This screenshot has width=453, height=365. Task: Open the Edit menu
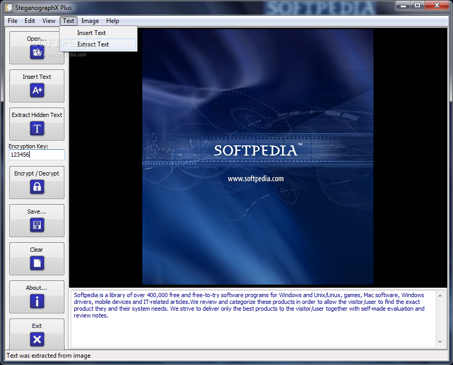tap(30, 21)
